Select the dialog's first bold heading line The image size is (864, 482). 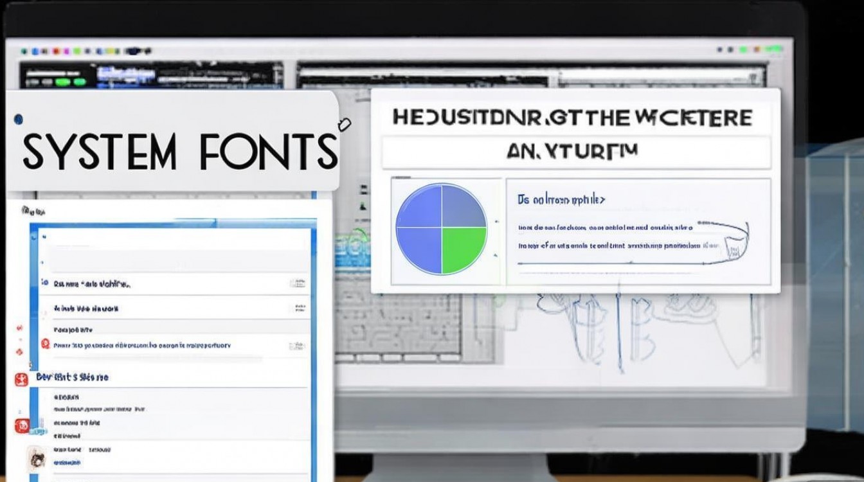[x=572, y=118]
